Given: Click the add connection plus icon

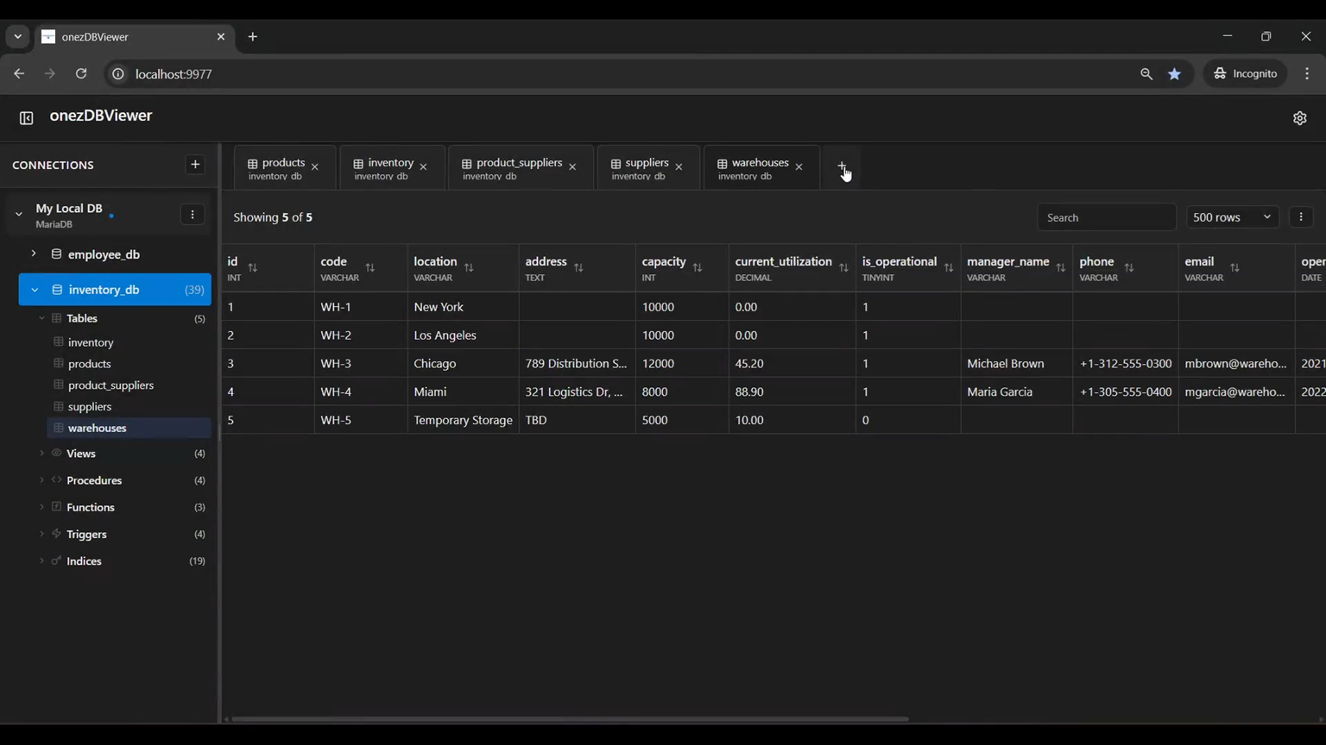Looking at the screenshot, I should 194,164.
